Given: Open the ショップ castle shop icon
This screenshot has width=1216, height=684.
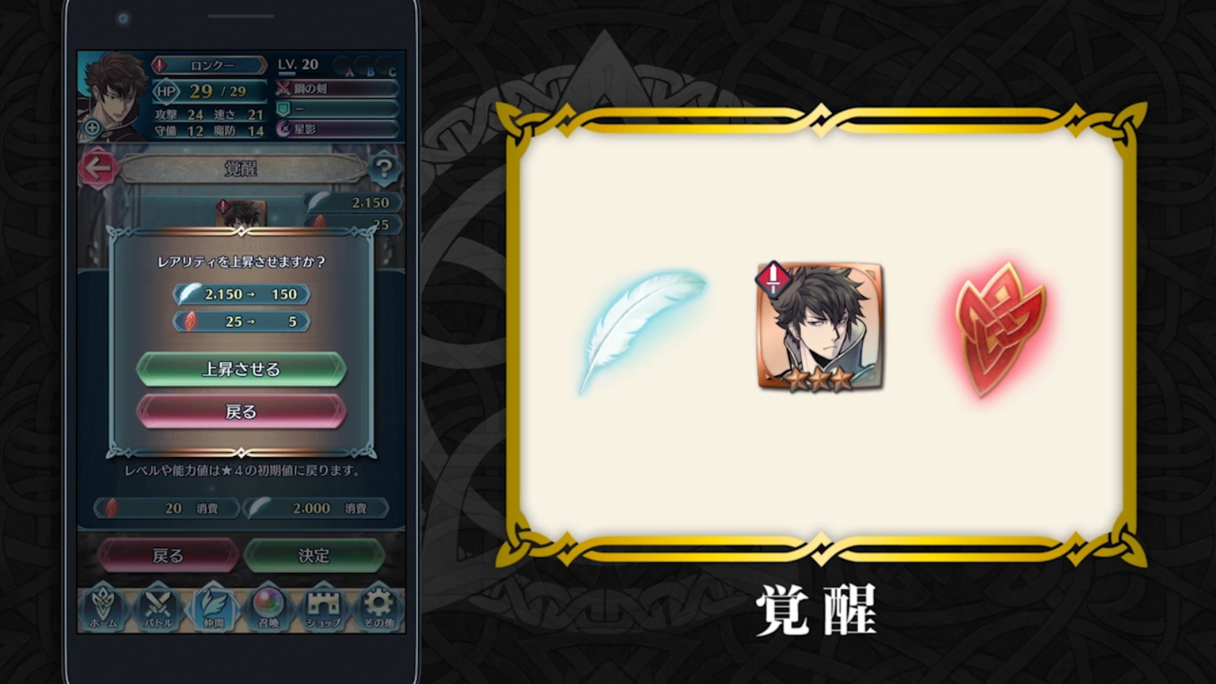Looking at the screenshot, I should tap(323, 608).
